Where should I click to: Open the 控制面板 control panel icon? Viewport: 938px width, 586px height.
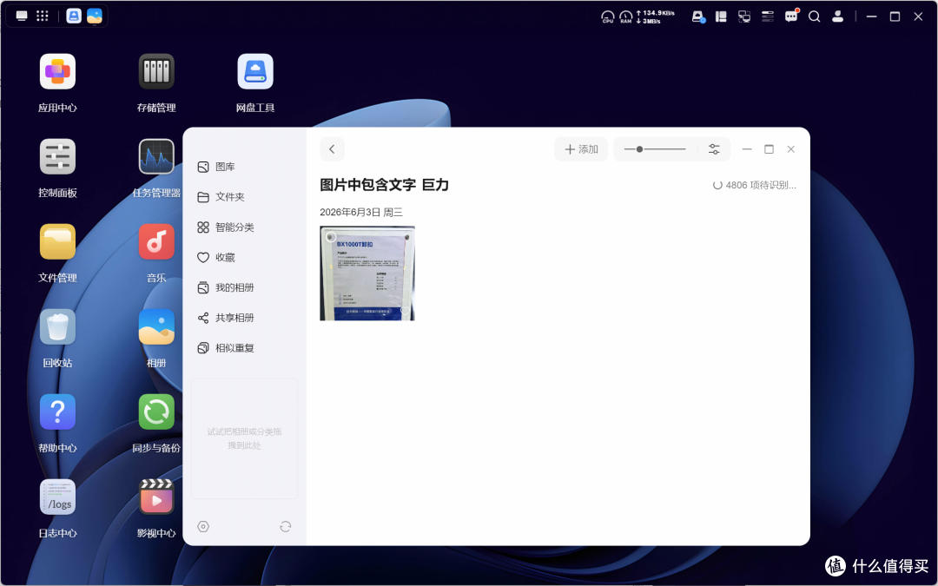point(57,157)
